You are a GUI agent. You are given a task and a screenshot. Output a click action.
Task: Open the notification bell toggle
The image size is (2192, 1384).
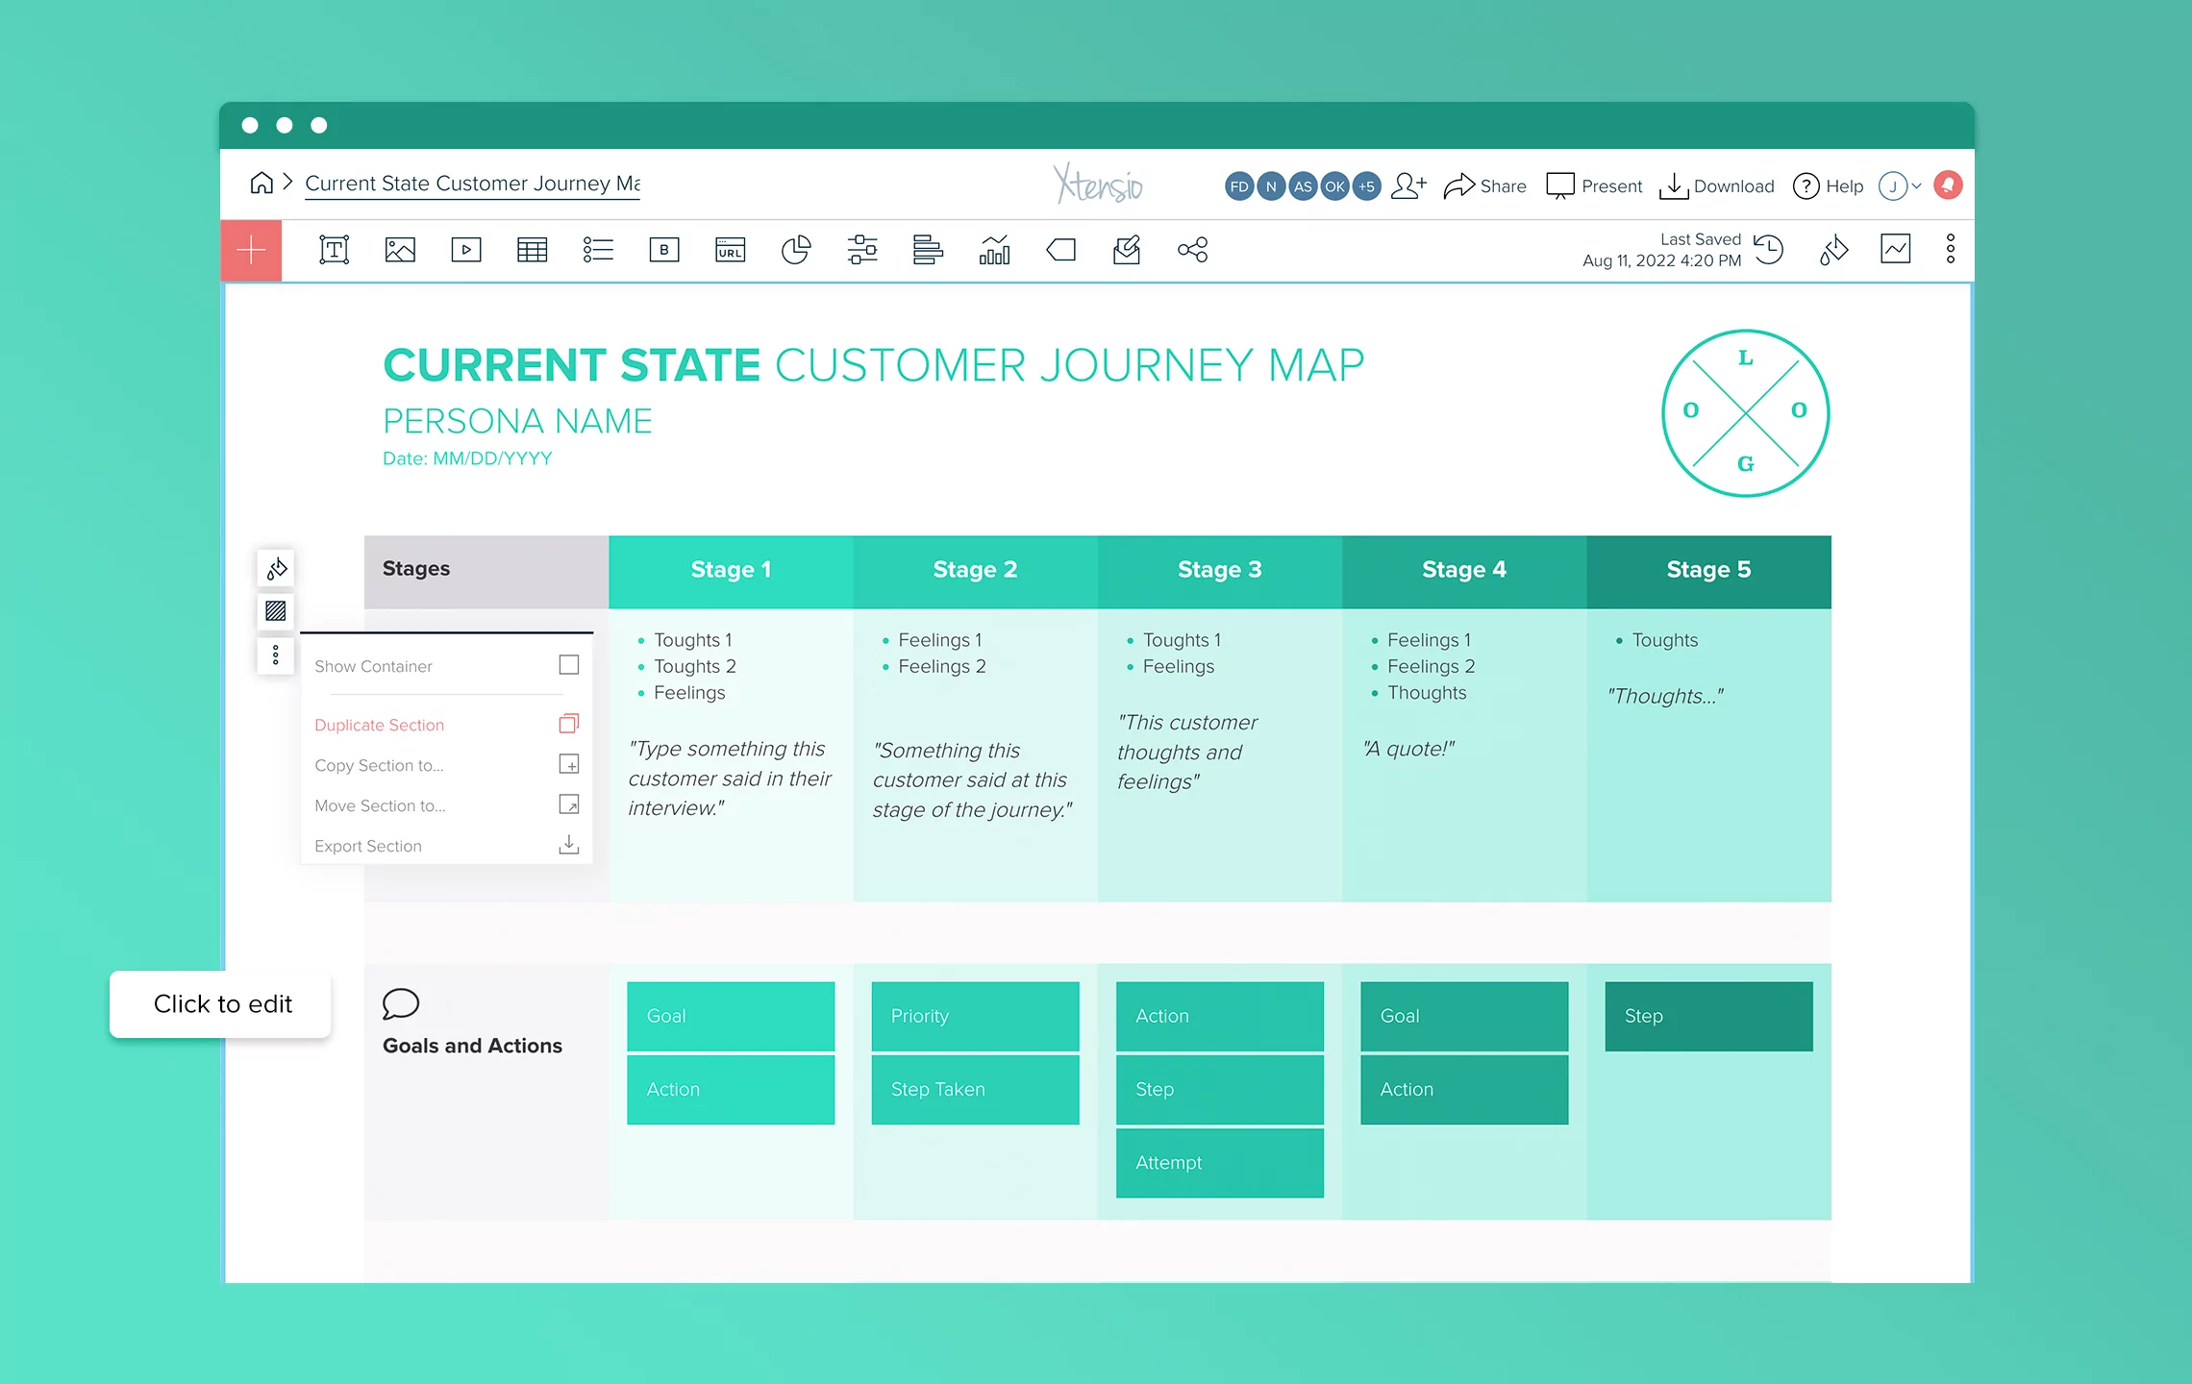pos(1947,185)
